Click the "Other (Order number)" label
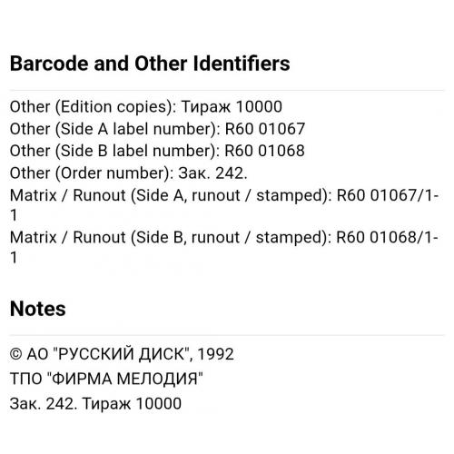Image resolution: width=454 pixels, height=454 pixels. click(92, 173)
